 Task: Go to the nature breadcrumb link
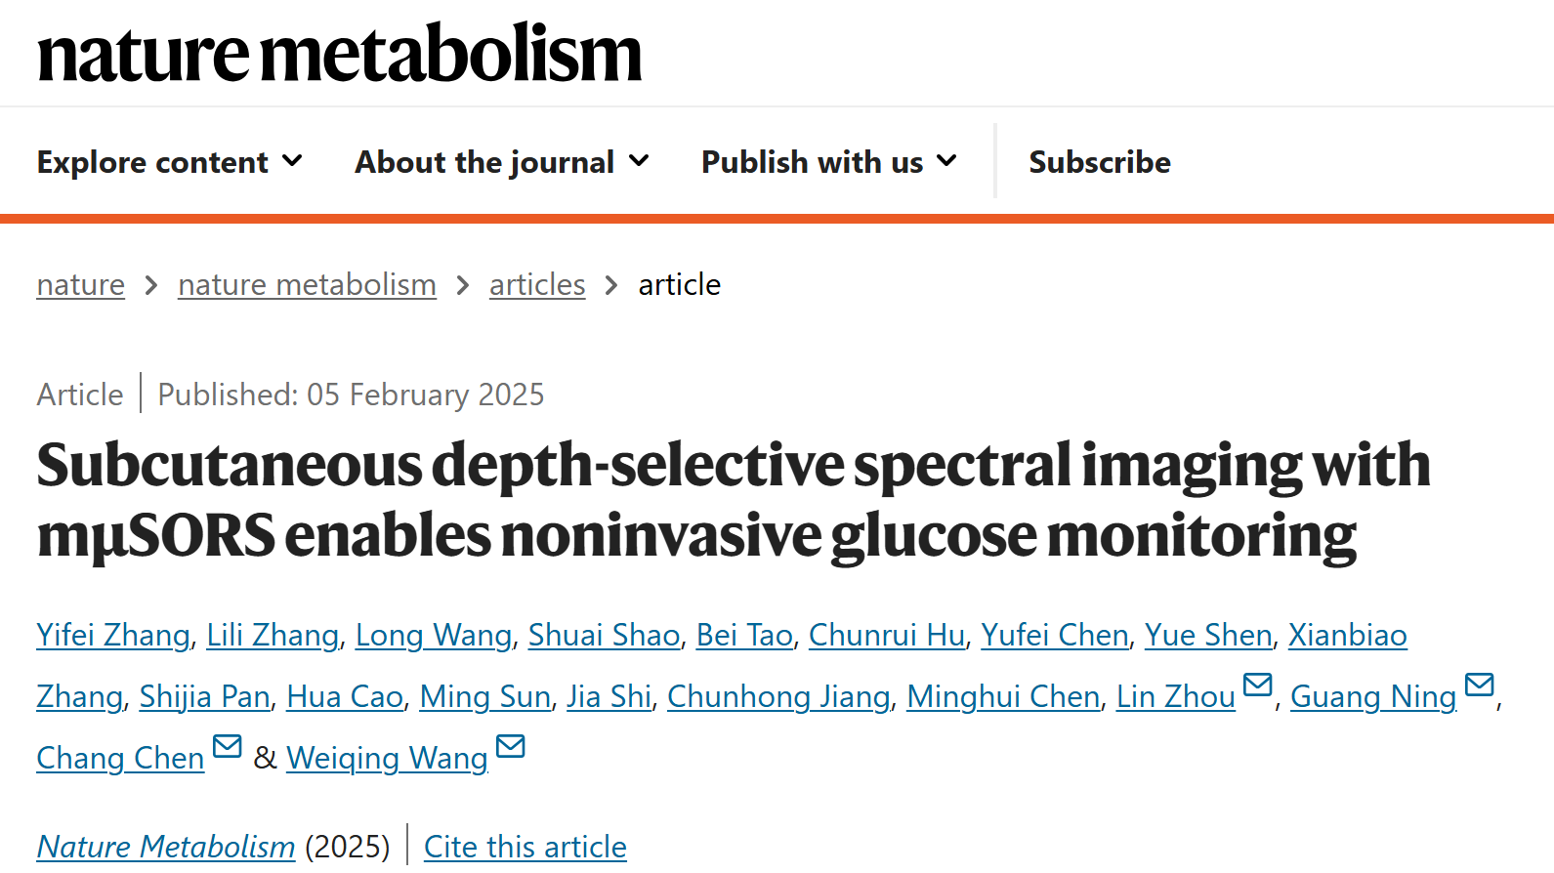[x=81, y=285]
